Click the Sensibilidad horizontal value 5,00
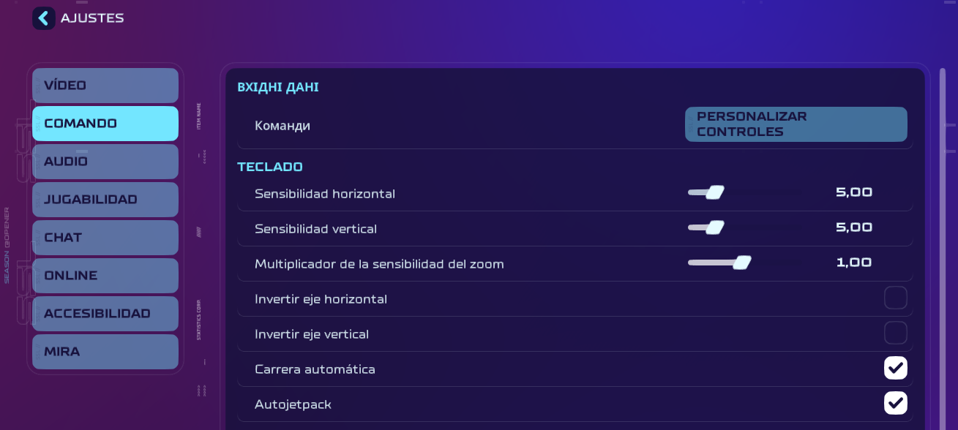This screenshot has height=430, width=958. click(854, 193)
